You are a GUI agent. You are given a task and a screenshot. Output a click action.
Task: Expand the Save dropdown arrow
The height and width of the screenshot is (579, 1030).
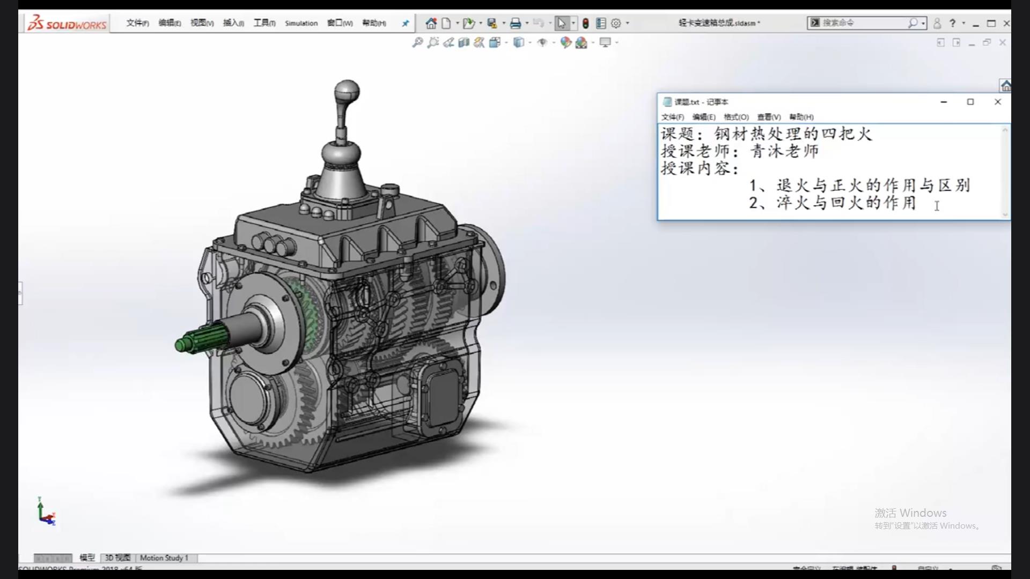(x=503, y=23)
